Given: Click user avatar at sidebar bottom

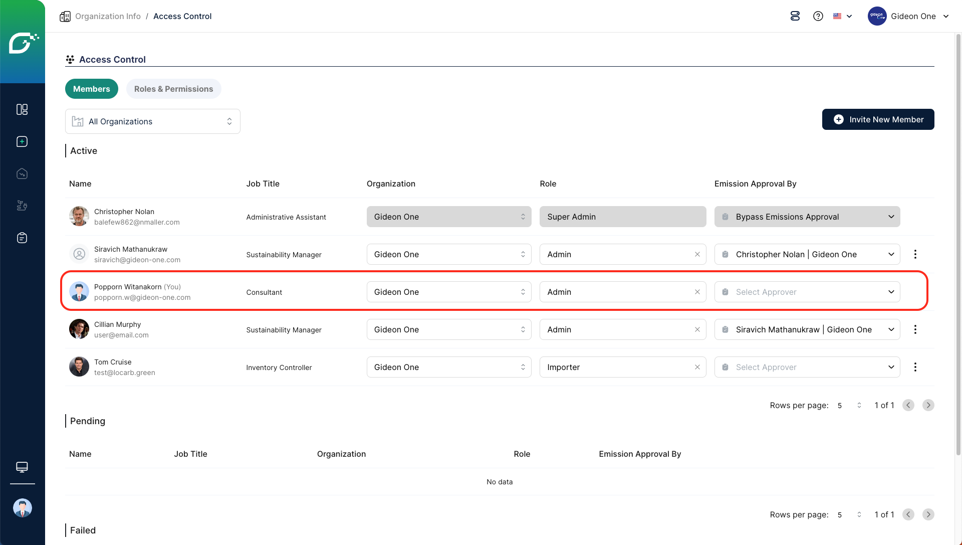Looking at the screenshot, I should click(22, 508).
